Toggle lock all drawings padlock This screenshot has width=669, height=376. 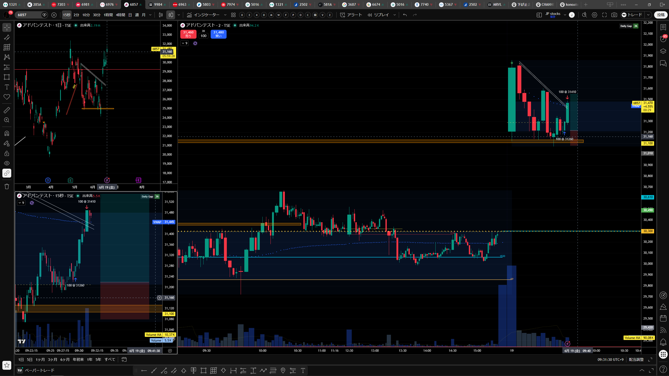[x=7, y=153]
